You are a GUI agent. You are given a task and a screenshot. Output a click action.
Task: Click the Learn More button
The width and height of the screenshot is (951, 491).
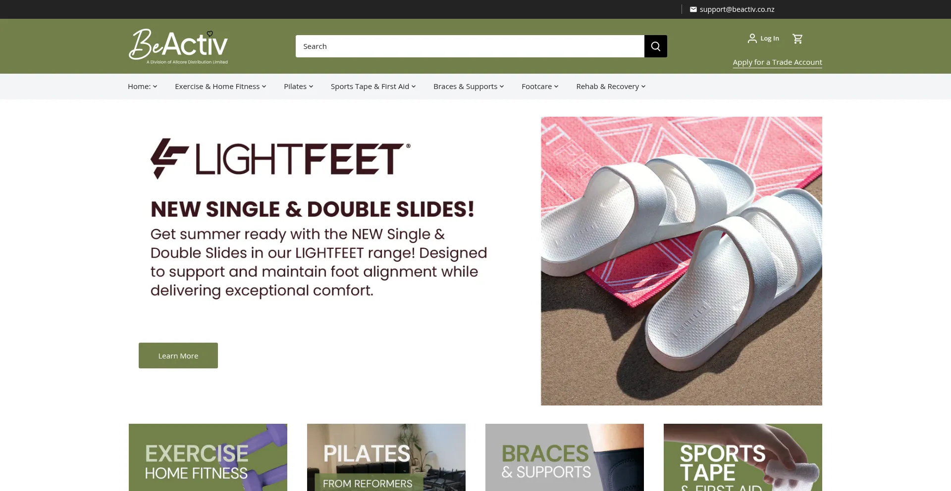click(178, 356)
